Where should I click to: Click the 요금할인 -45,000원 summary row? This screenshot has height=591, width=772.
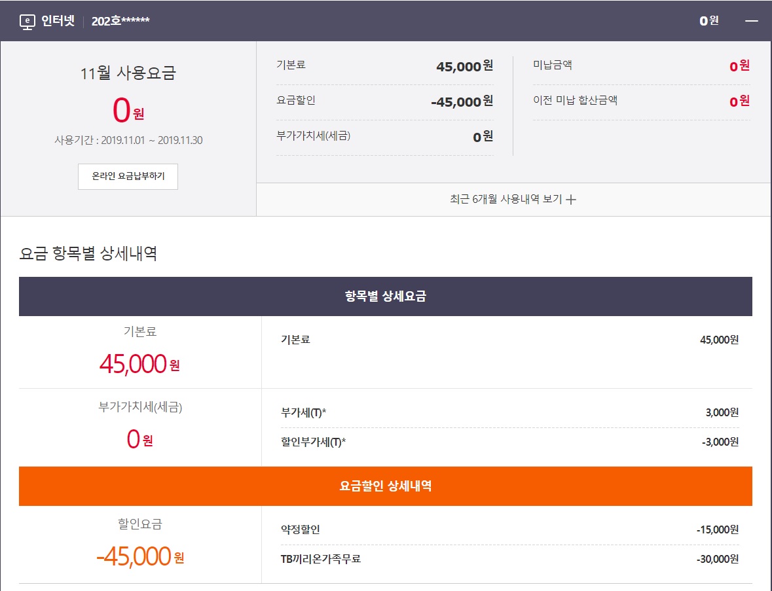click(x=384, y=101)
